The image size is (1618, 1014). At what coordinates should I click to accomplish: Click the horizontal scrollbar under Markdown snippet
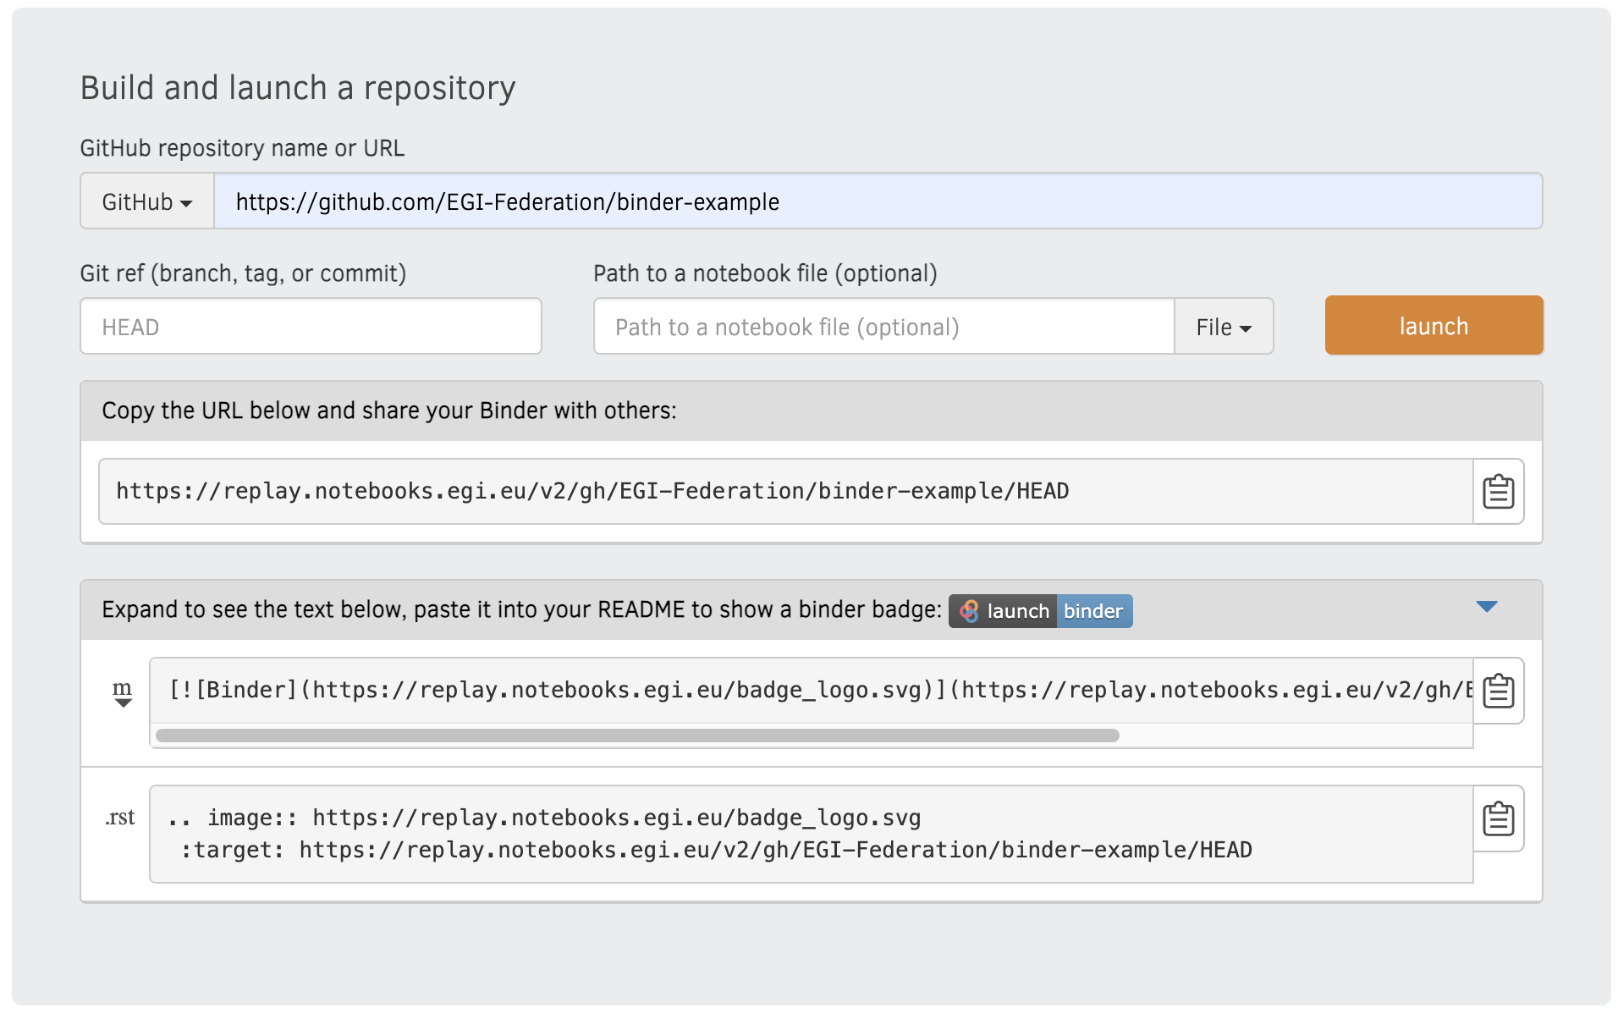(636, 736)
